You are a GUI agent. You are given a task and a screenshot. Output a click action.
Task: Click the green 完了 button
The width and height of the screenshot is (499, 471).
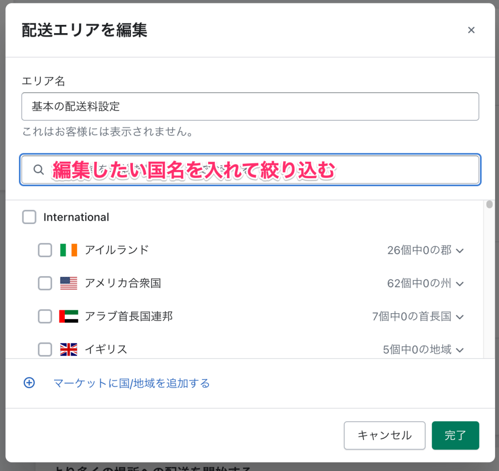tap(455, 435)
